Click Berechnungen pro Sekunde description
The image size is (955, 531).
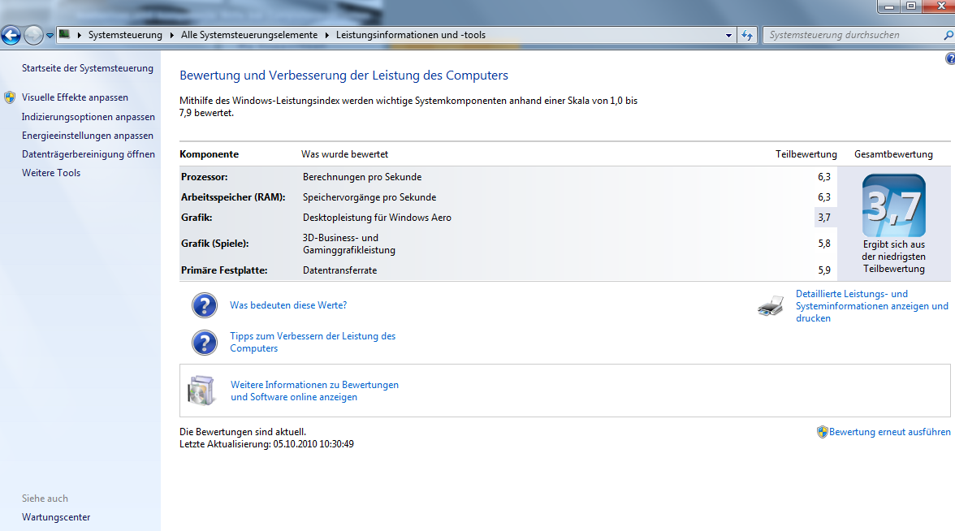362,177
